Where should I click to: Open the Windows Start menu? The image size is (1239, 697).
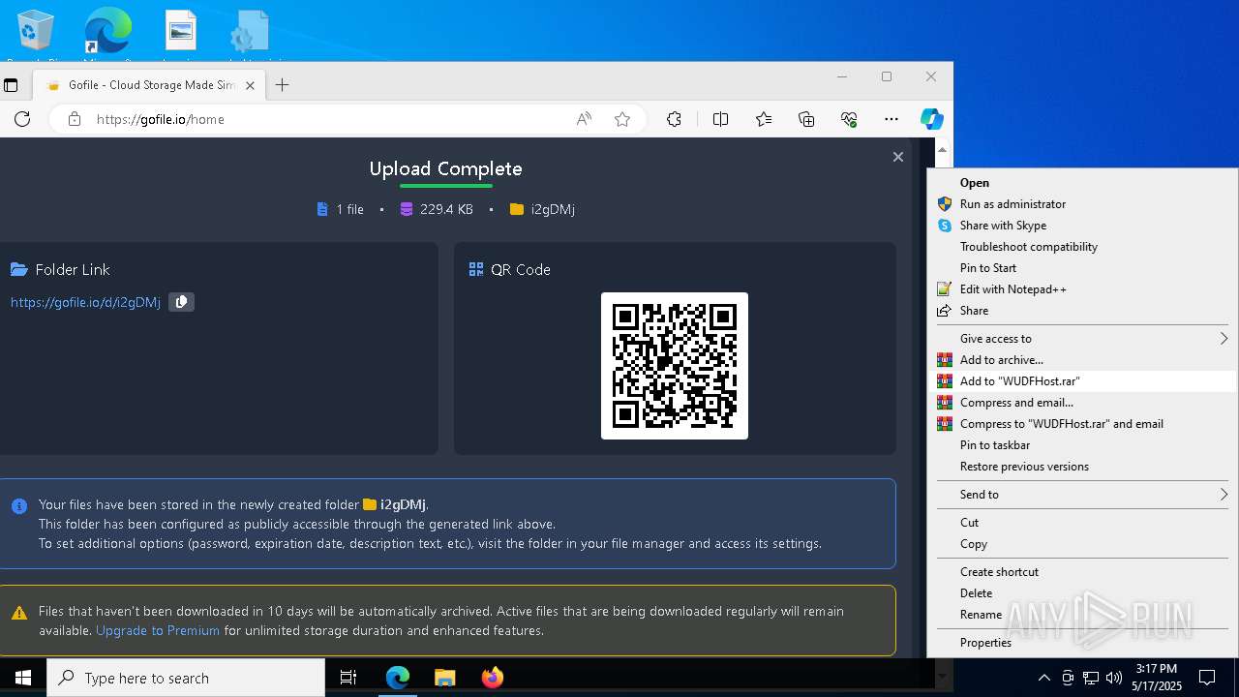point(23,678)
